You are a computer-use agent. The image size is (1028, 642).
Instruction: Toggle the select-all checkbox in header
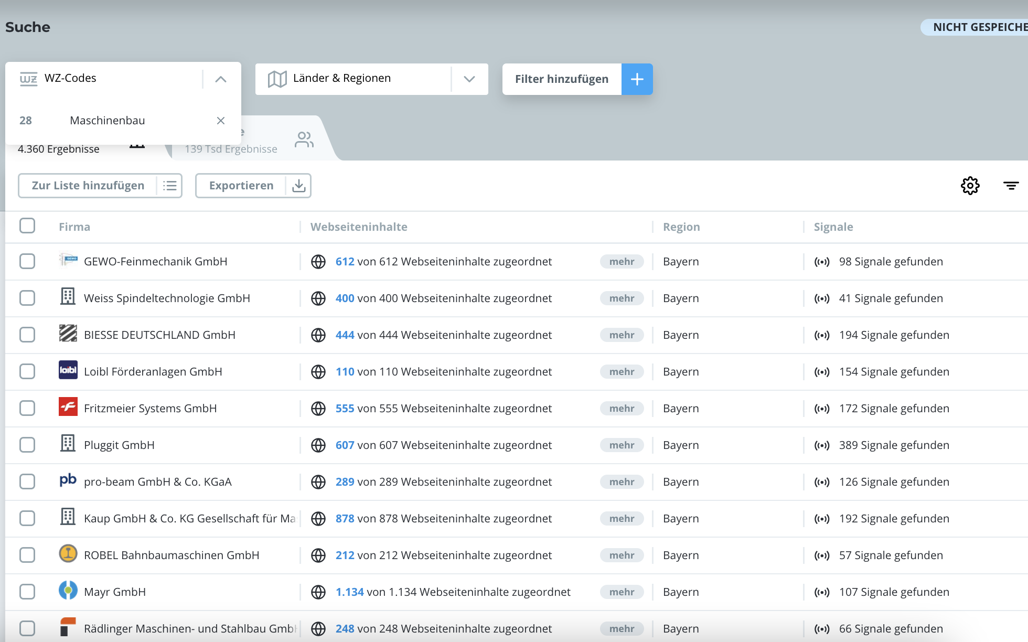(x=27, y=226)
